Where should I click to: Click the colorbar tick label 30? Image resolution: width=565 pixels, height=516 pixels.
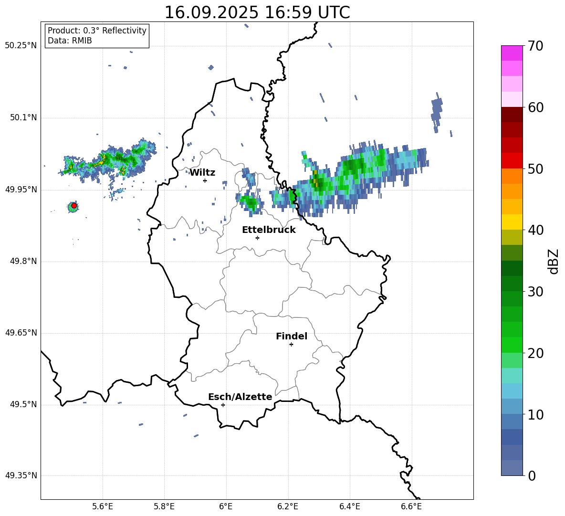click(535, 292)
